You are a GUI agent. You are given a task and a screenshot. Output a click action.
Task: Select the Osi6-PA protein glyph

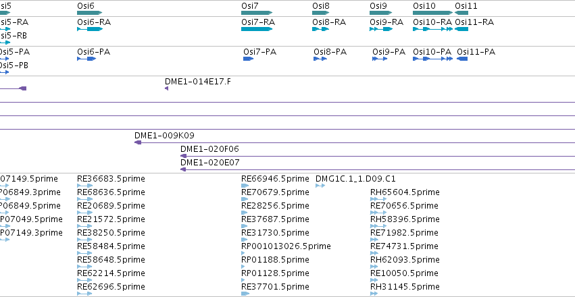86,59
